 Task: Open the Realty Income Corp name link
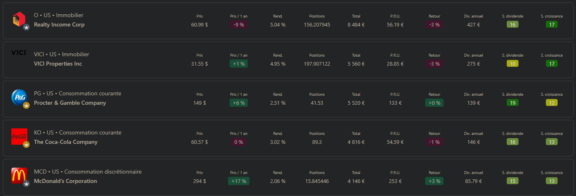[x=59, y=25]
